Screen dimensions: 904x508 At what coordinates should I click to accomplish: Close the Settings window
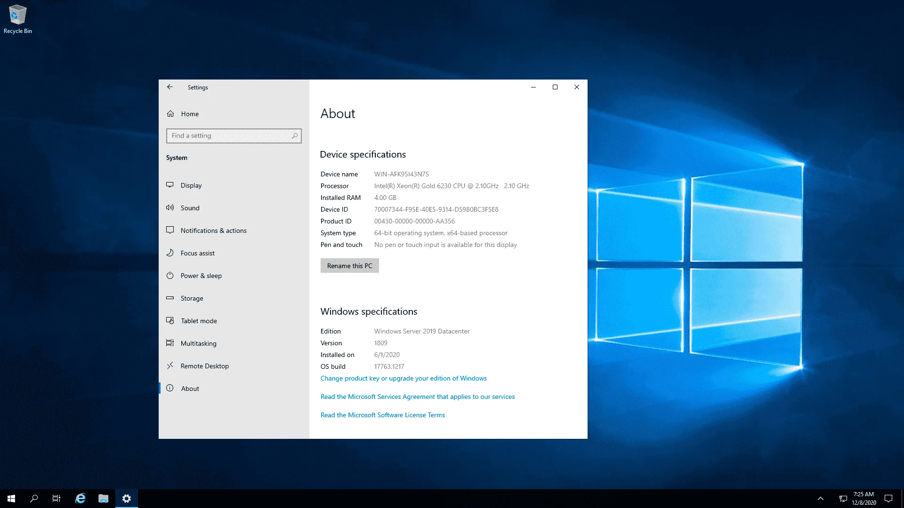tap(577, 87)
